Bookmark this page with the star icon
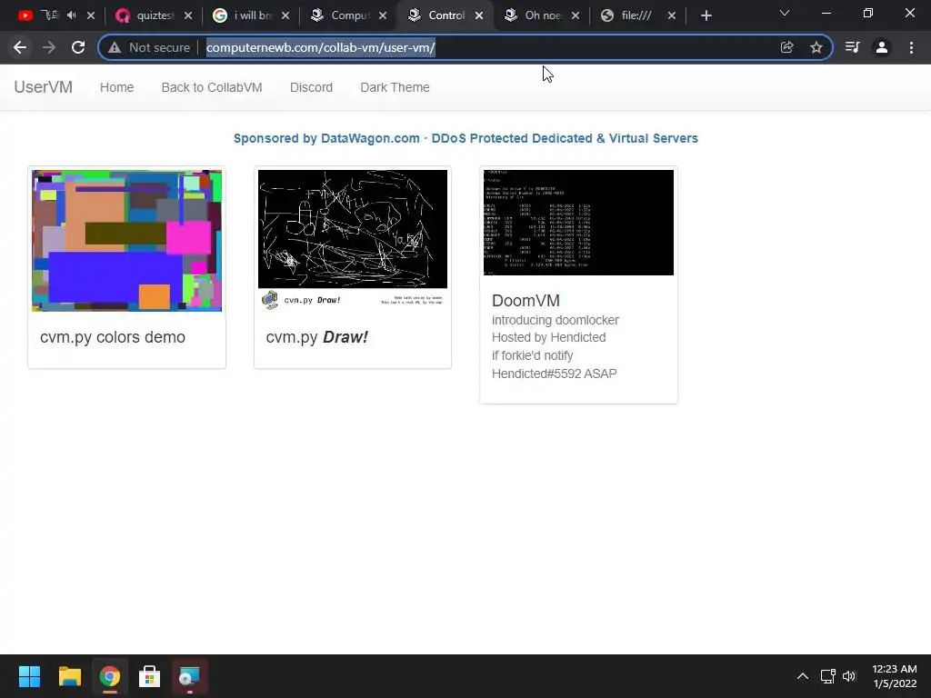This screenshot has height=698, width=931. [816, 47]
